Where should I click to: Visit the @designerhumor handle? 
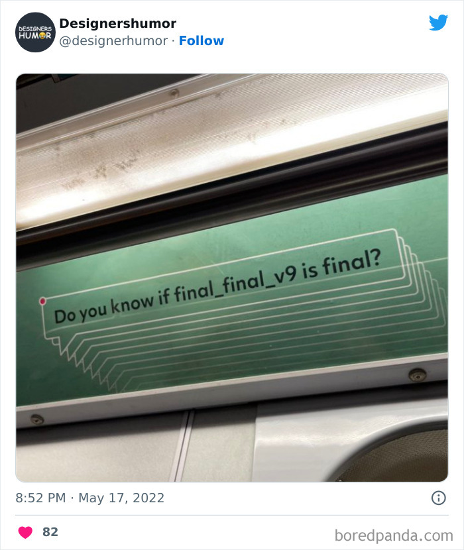[113, 40]
